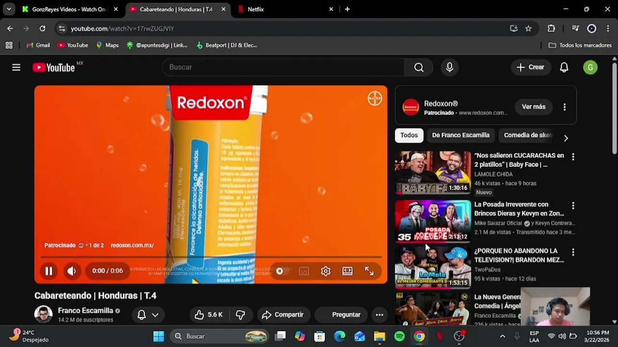Click the YouTube logo
The height and width of the screenshot is (347, 618).
[53, 67]
